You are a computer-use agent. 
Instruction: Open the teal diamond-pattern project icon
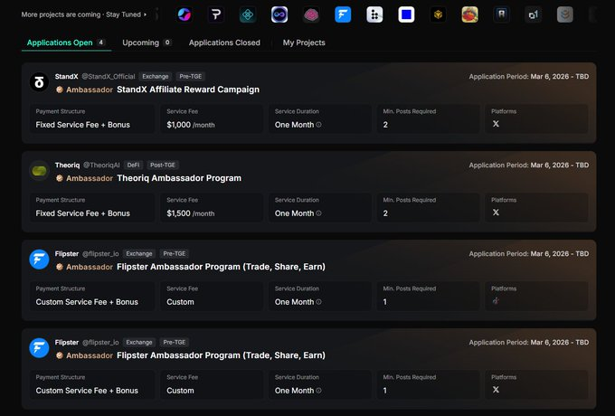tap(248, 14)
